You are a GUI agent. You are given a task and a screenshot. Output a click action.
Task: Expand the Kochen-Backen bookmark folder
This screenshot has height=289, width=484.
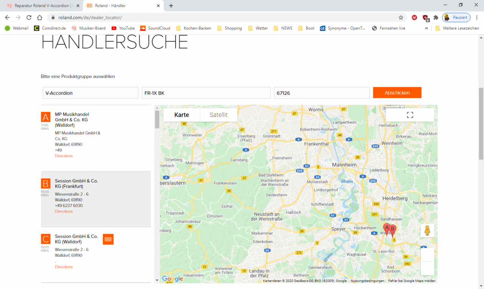coord(193,28)
